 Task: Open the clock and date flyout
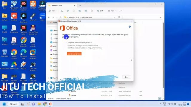[182, 104]
